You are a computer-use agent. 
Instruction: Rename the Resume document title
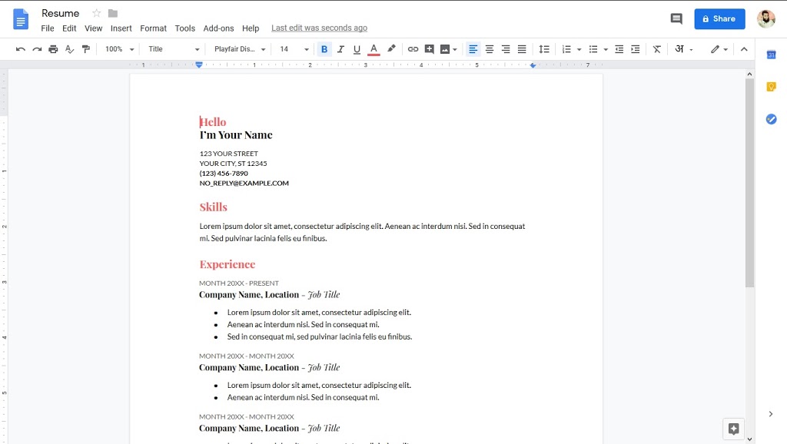click(60, 14)
